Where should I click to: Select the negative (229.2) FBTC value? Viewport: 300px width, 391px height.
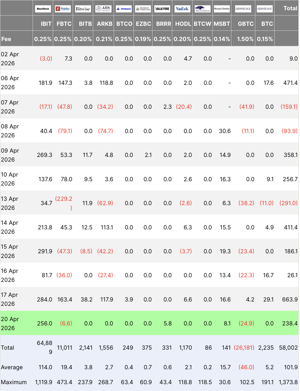tap(64, 203)
